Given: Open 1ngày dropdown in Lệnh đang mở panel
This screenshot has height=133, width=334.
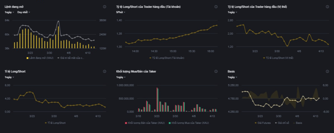Looking at the screenshot, I should tap(9, 12).
